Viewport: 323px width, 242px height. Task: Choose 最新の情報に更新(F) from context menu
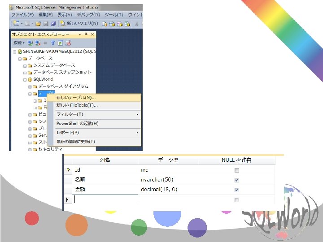tap(94, 142)
